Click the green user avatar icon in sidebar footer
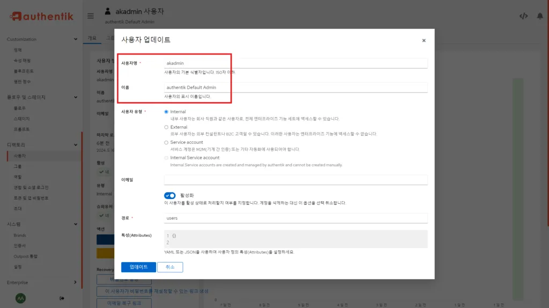This screenshot has height=308, width=549. click(20, 298)
